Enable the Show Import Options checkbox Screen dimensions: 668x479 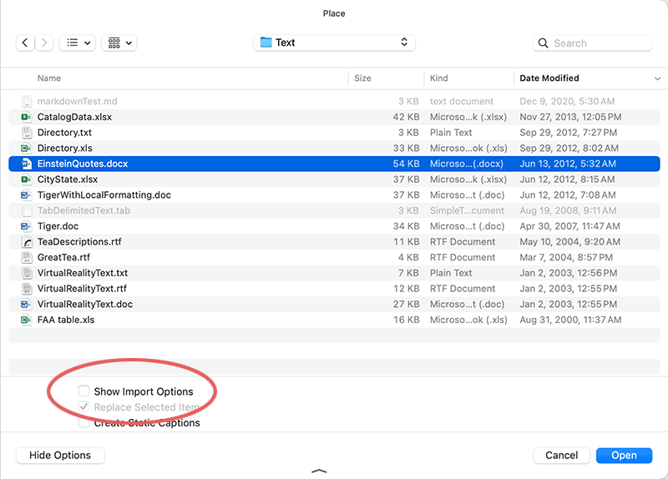click(x=84, y=391)
